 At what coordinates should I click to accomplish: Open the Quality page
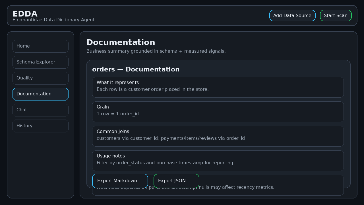40,78
